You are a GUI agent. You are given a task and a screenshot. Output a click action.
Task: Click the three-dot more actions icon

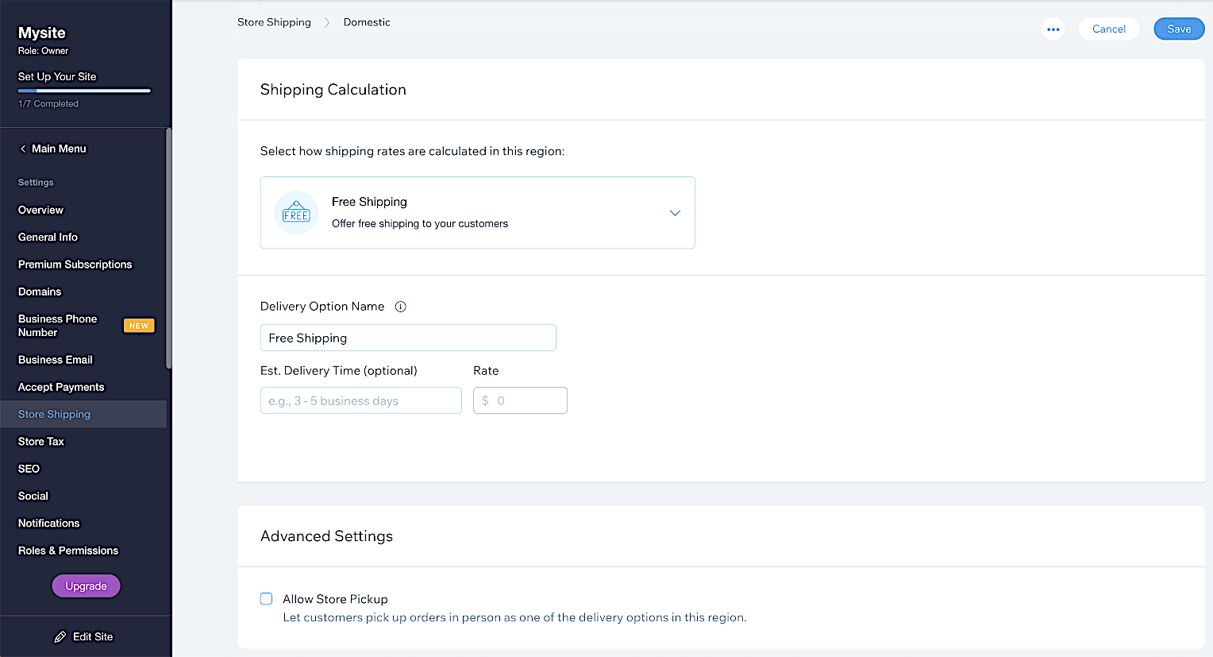point(1053,29)
